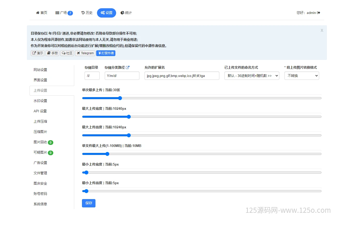The width and height of the screenshot is (345, 227).
Task: Select 界面设置 in the sidebar
Action: click(x=52, y=80)
